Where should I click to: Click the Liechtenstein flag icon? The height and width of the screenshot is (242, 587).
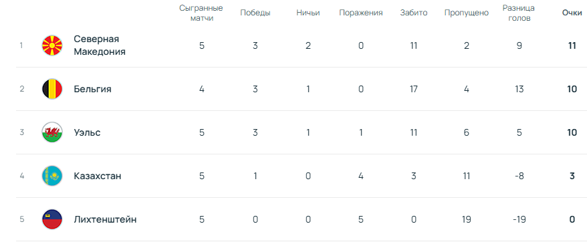coord(52,219)
